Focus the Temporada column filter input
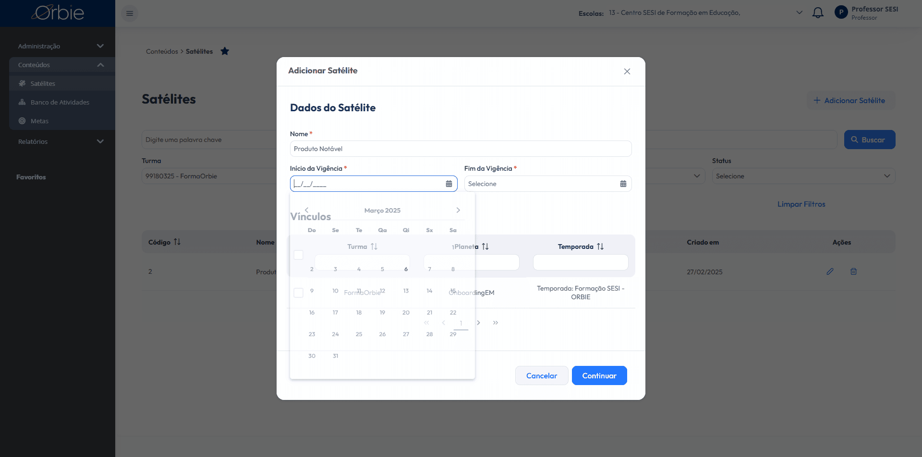The height and width of the screenshot is (457, 922). [x=581, y=262]
